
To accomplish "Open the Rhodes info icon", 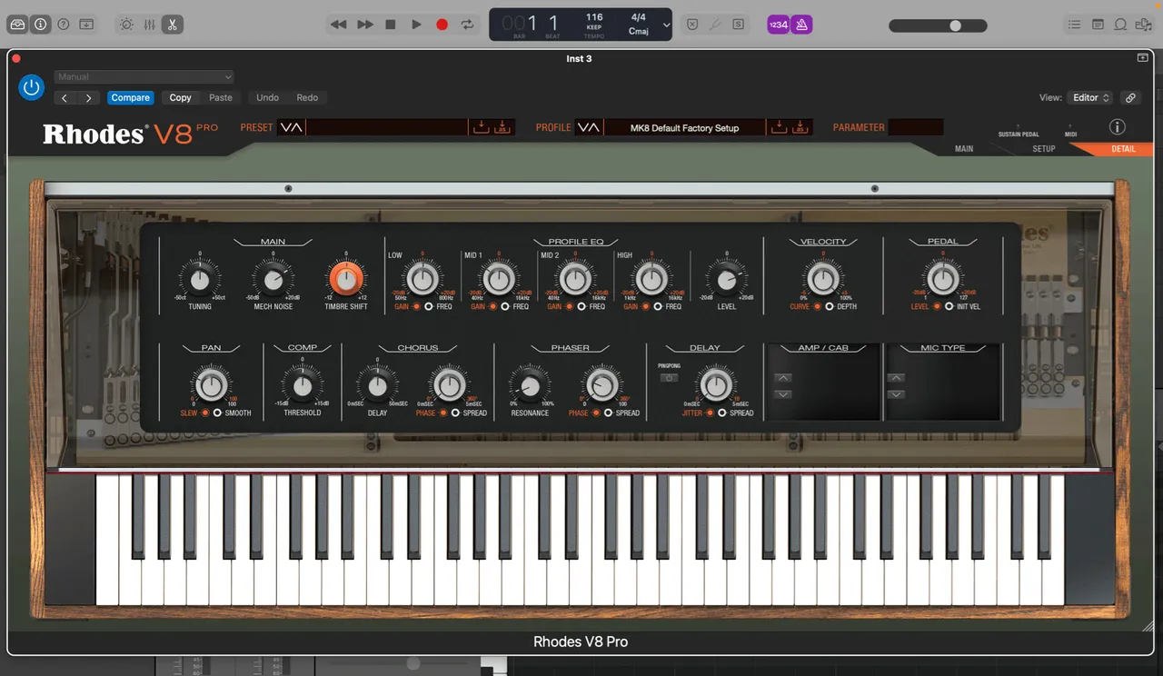I will pos(1118,127).
